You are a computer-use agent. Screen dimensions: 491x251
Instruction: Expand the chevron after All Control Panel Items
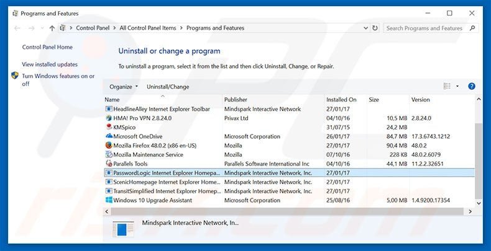pyautogui.click(x=181, y=28)
